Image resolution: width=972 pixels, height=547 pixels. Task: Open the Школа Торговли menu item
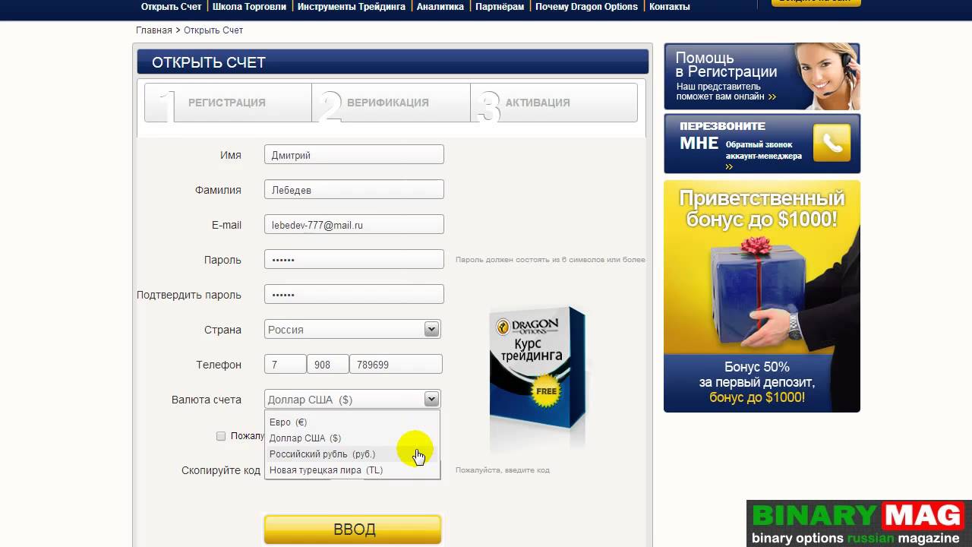249,7
